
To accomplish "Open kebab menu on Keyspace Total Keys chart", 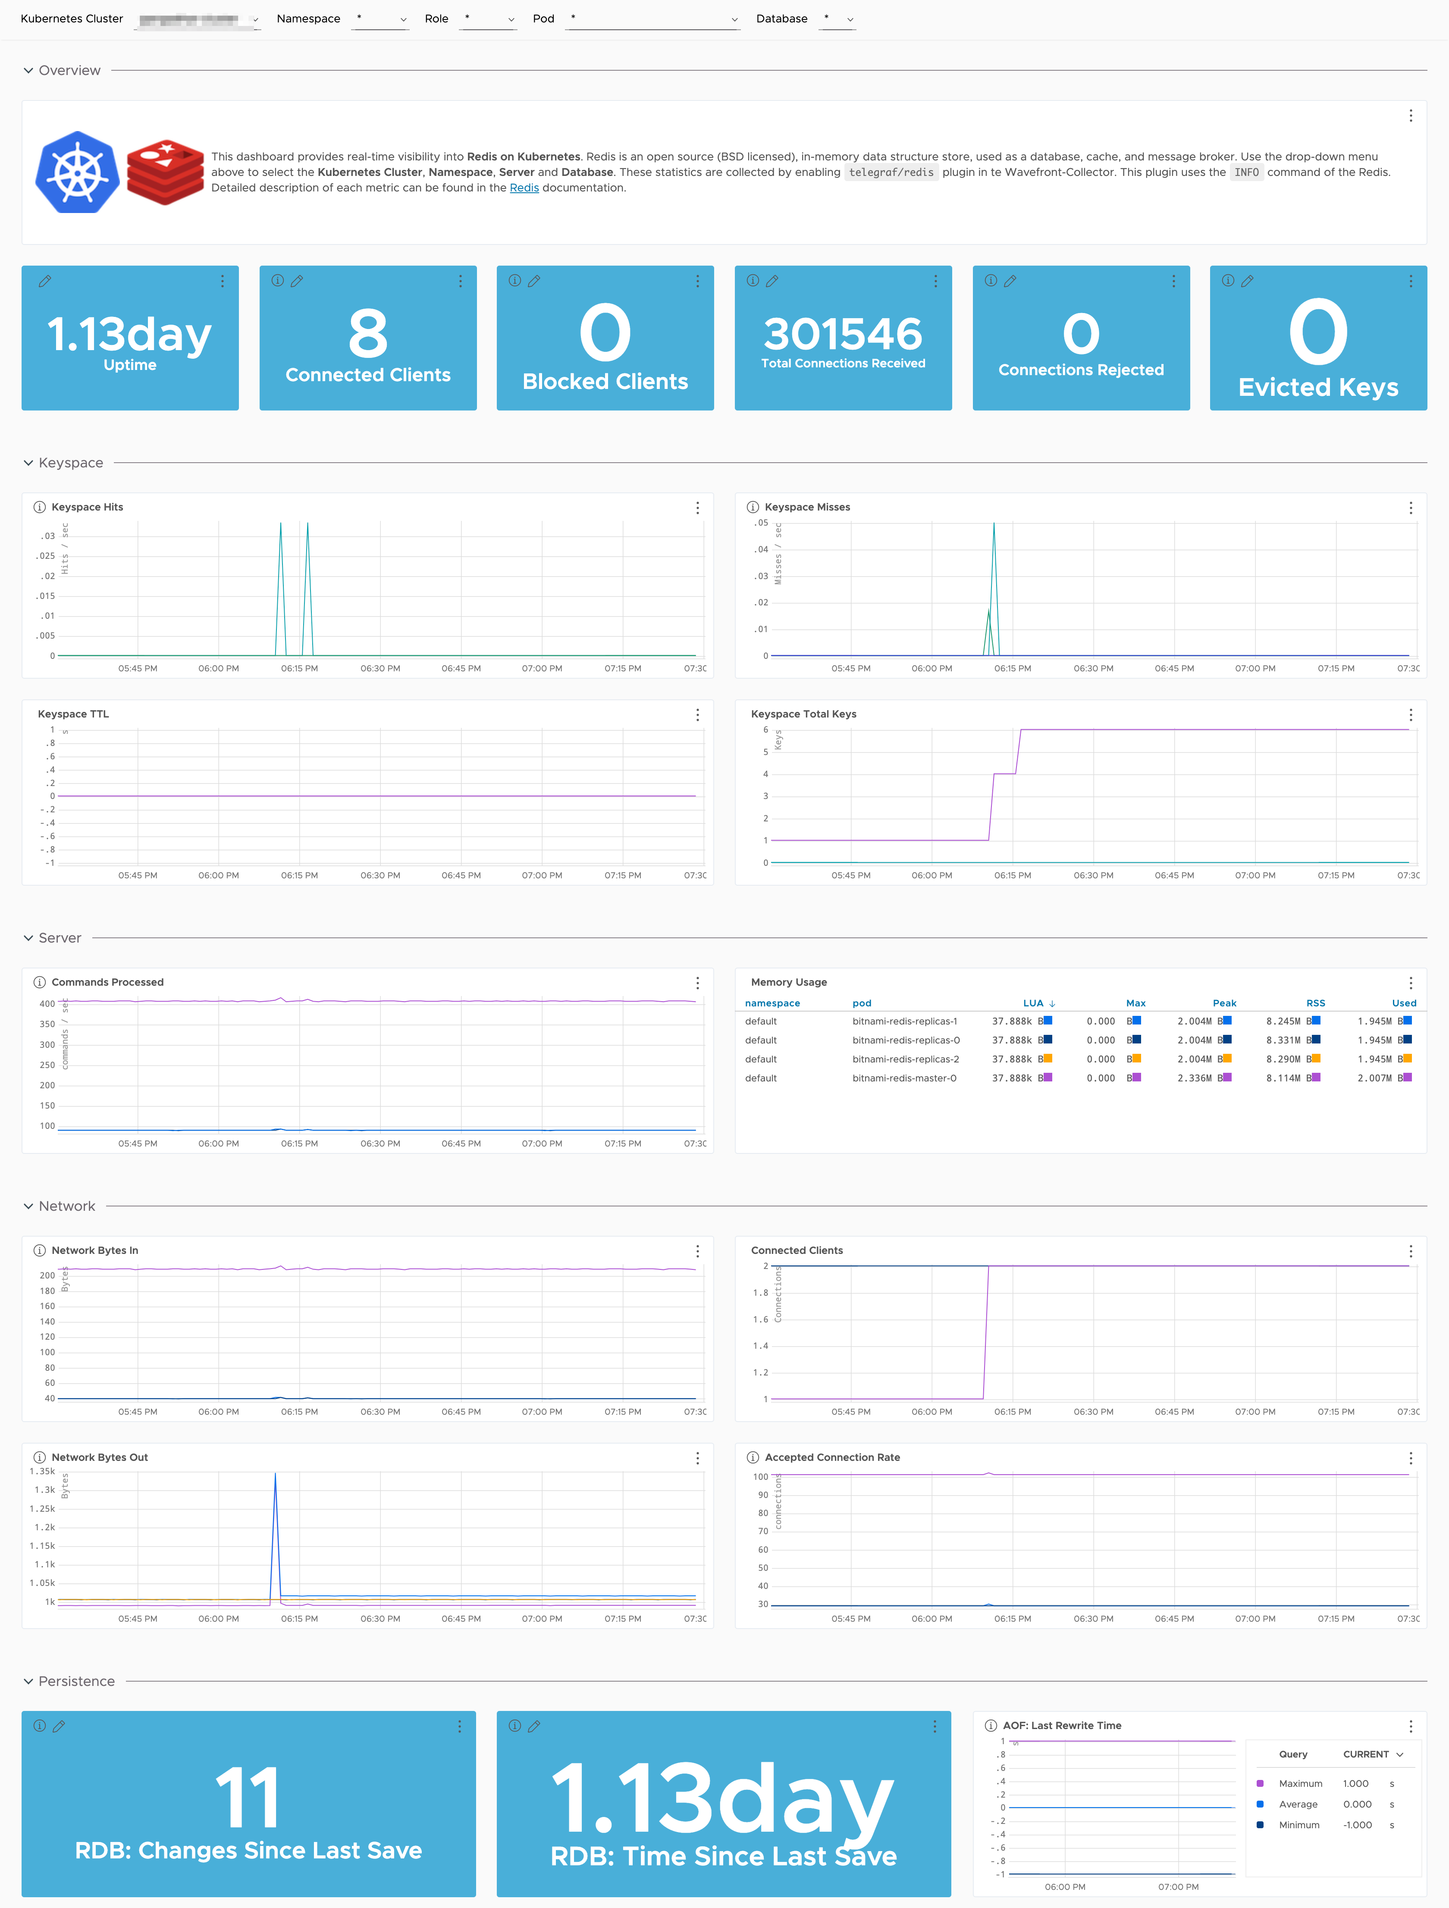I will click(1411, 715).
